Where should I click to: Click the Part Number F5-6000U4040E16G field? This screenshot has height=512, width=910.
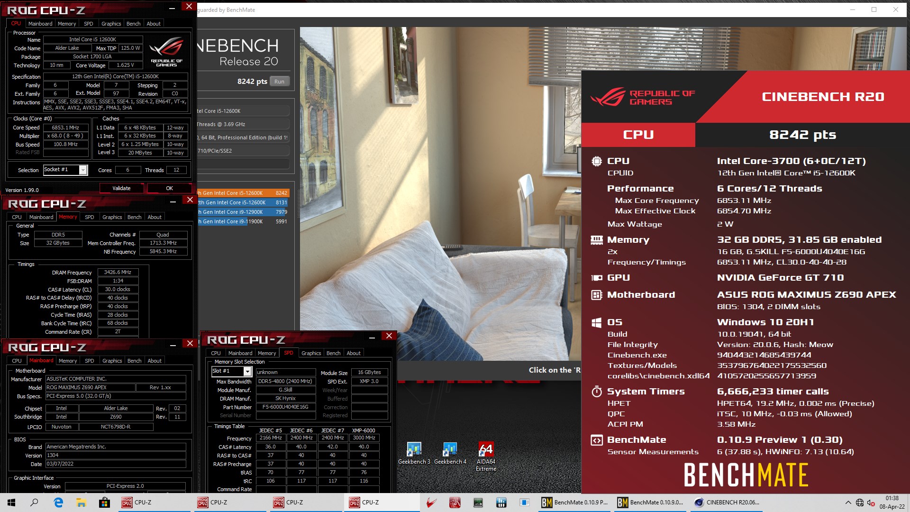286,407
